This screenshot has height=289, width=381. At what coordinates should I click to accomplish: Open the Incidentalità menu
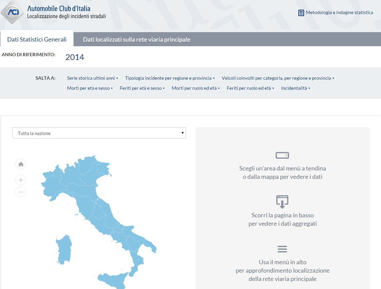[295, 88]
